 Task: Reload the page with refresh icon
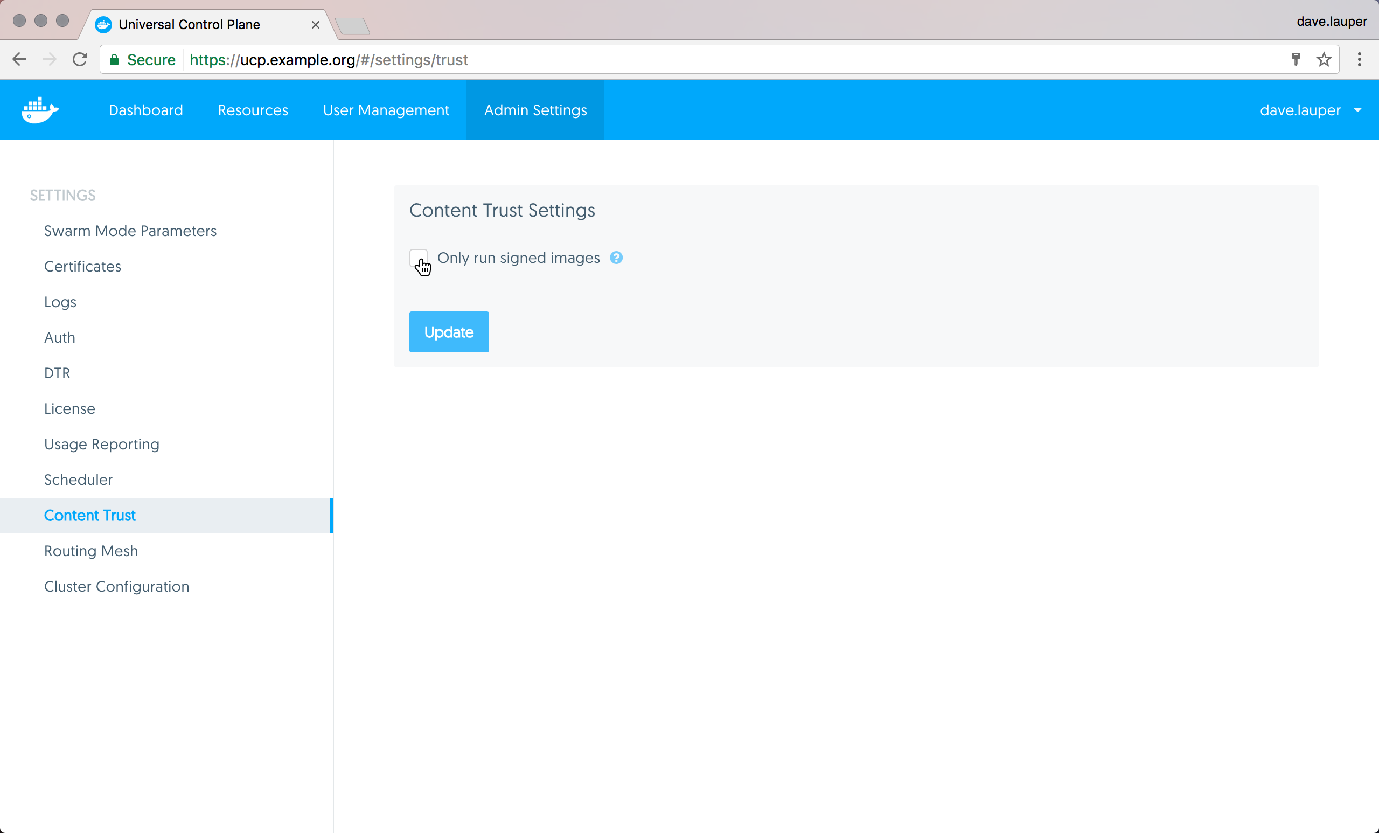pos(80,59)
